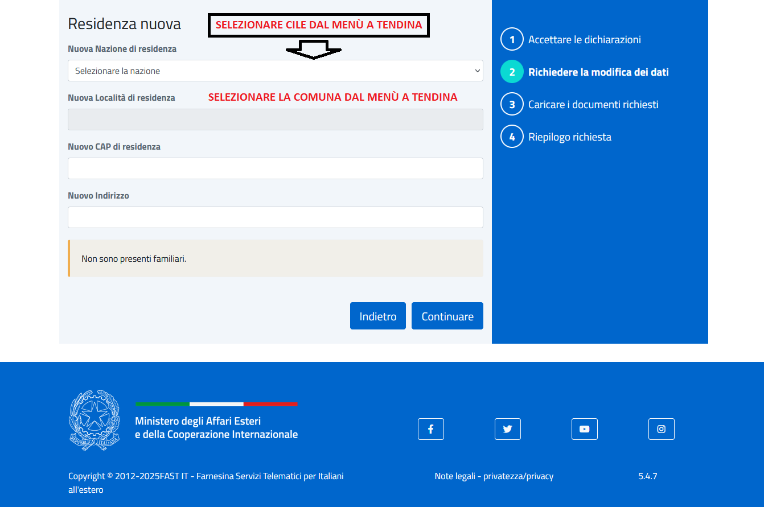
Task: Click the Italian Republic emblem logo
Action: pyautogui.click(x=95, y=420)
